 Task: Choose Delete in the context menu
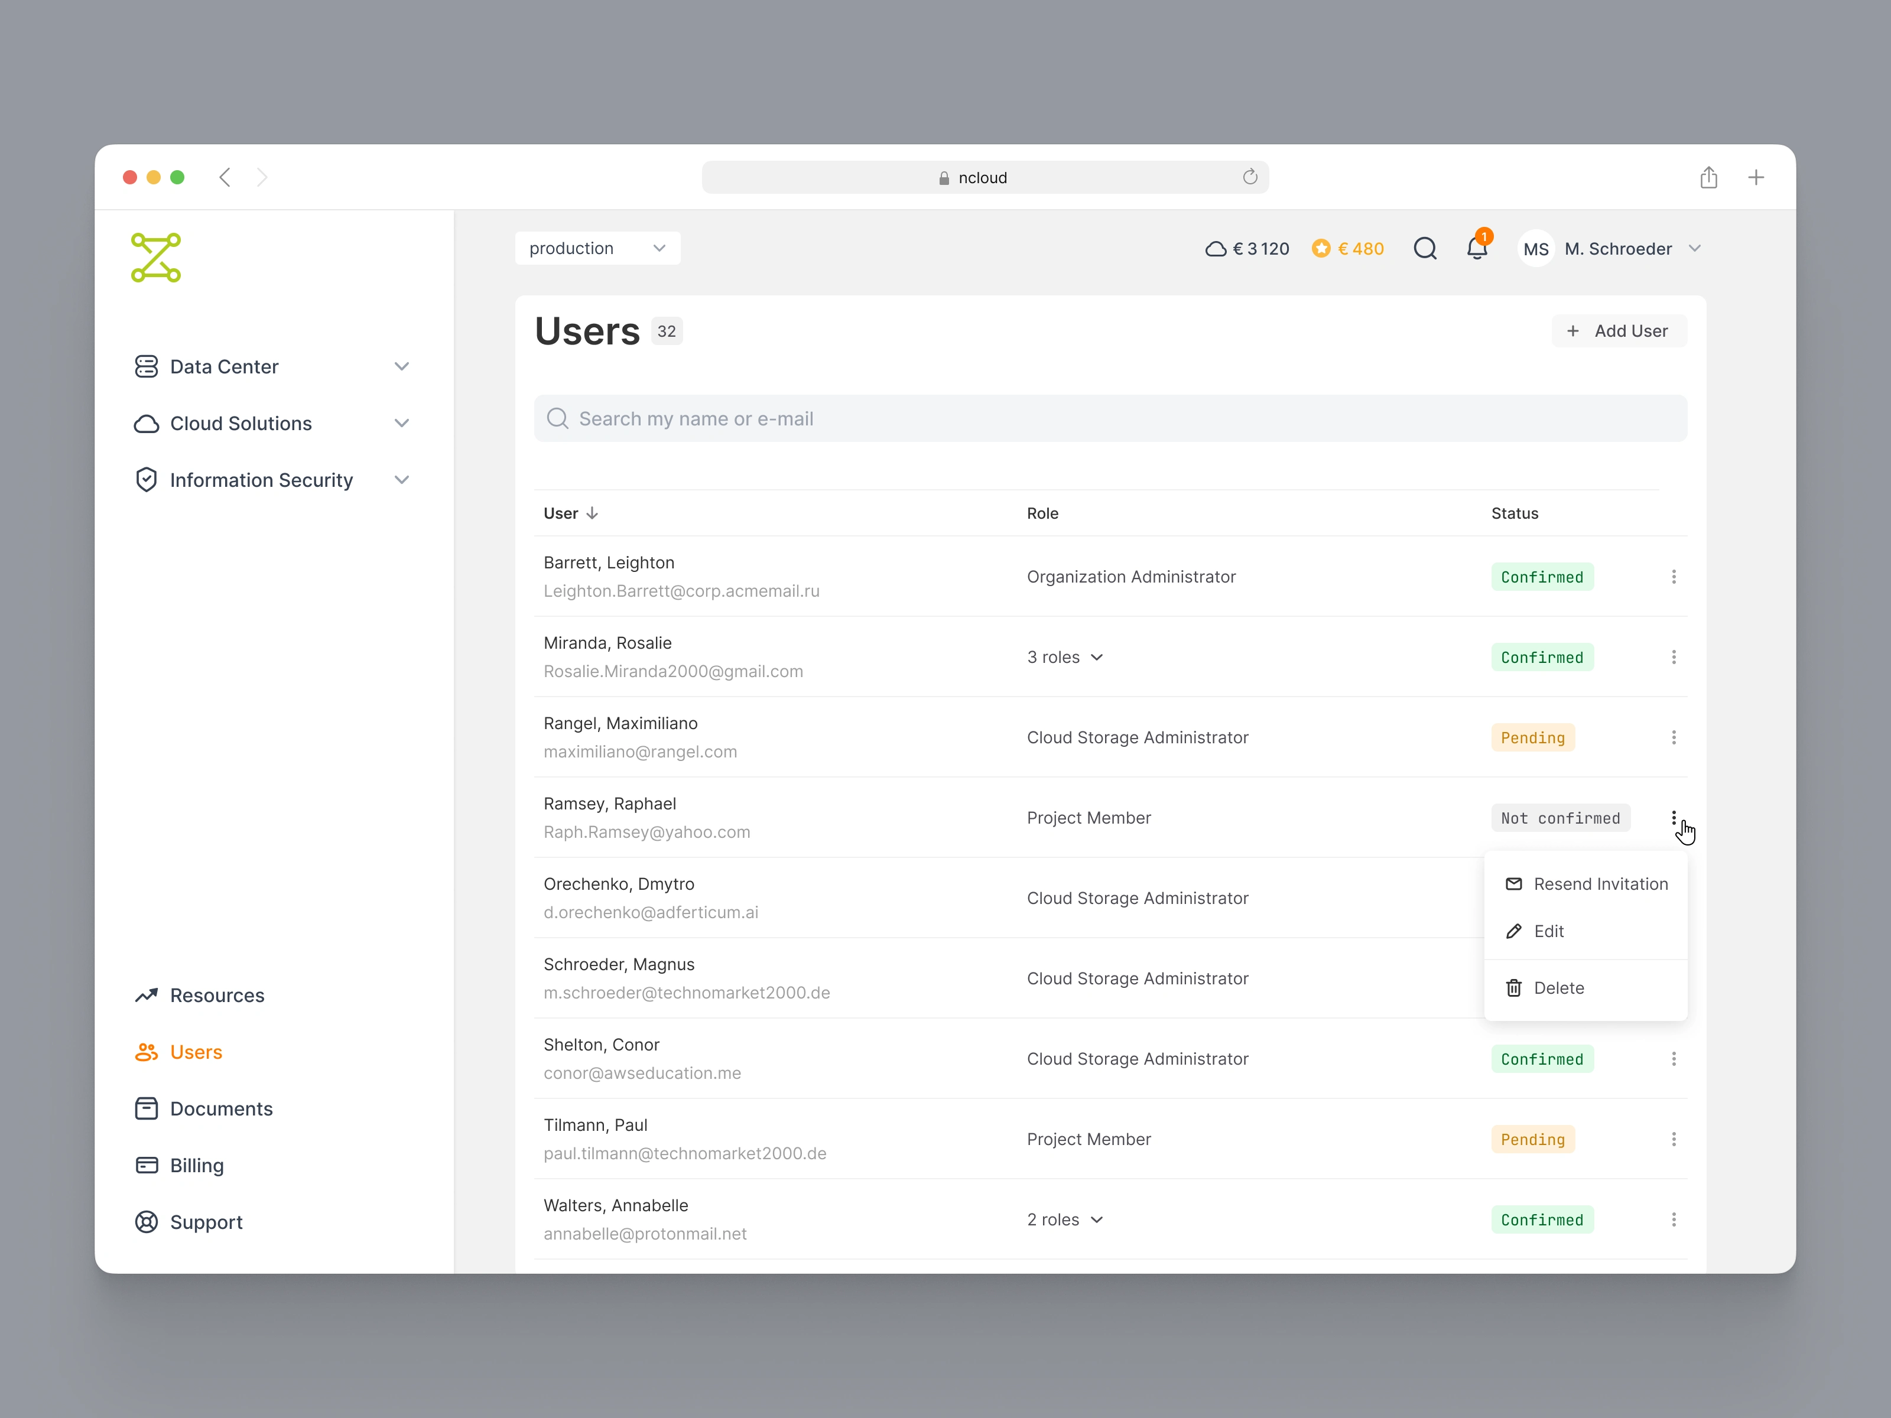pyautogui.click(x=1558, y=988)
